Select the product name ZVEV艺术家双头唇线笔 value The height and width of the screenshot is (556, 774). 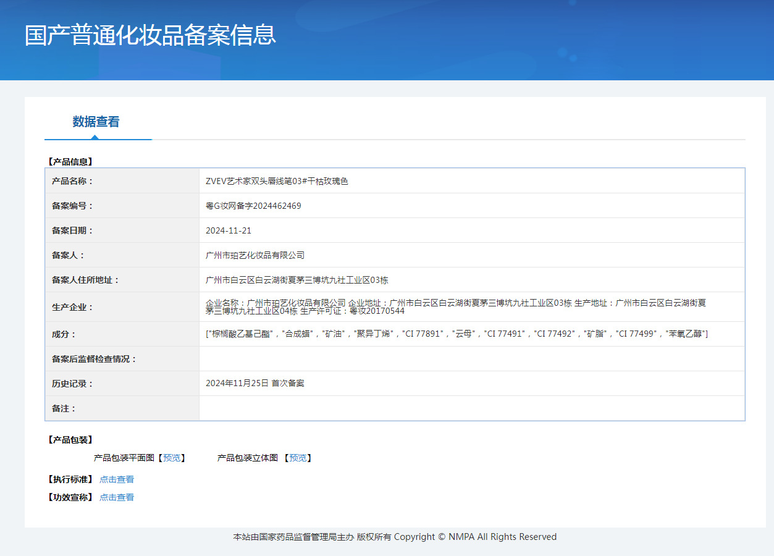tap(277, 181)
